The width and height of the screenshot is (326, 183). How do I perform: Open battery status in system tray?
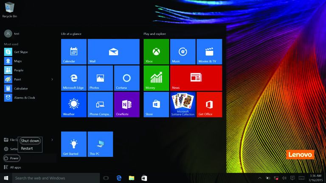tap(268, 178)
